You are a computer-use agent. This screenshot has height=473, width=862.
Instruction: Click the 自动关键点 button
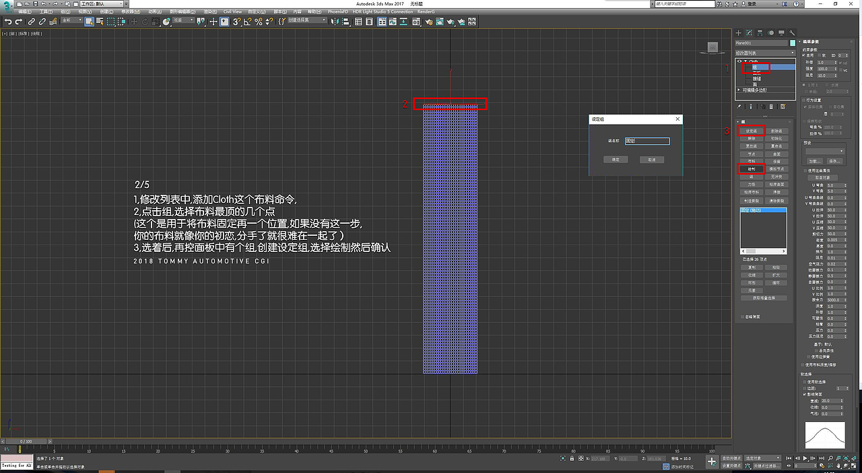[732, 458]
